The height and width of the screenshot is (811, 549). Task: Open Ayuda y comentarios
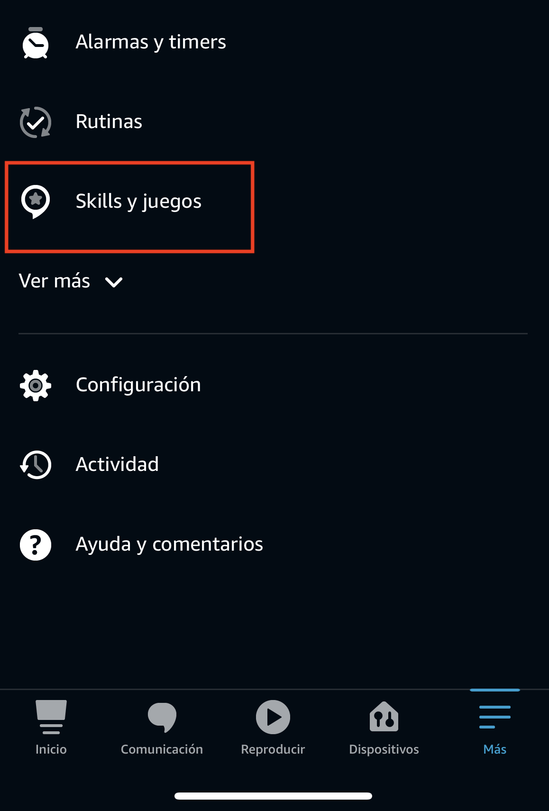point(169,544)
